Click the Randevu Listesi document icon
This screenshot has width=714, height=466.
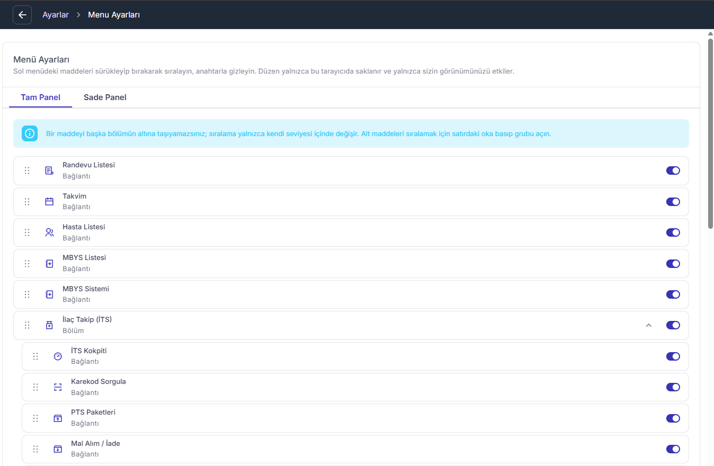[49, 171]
